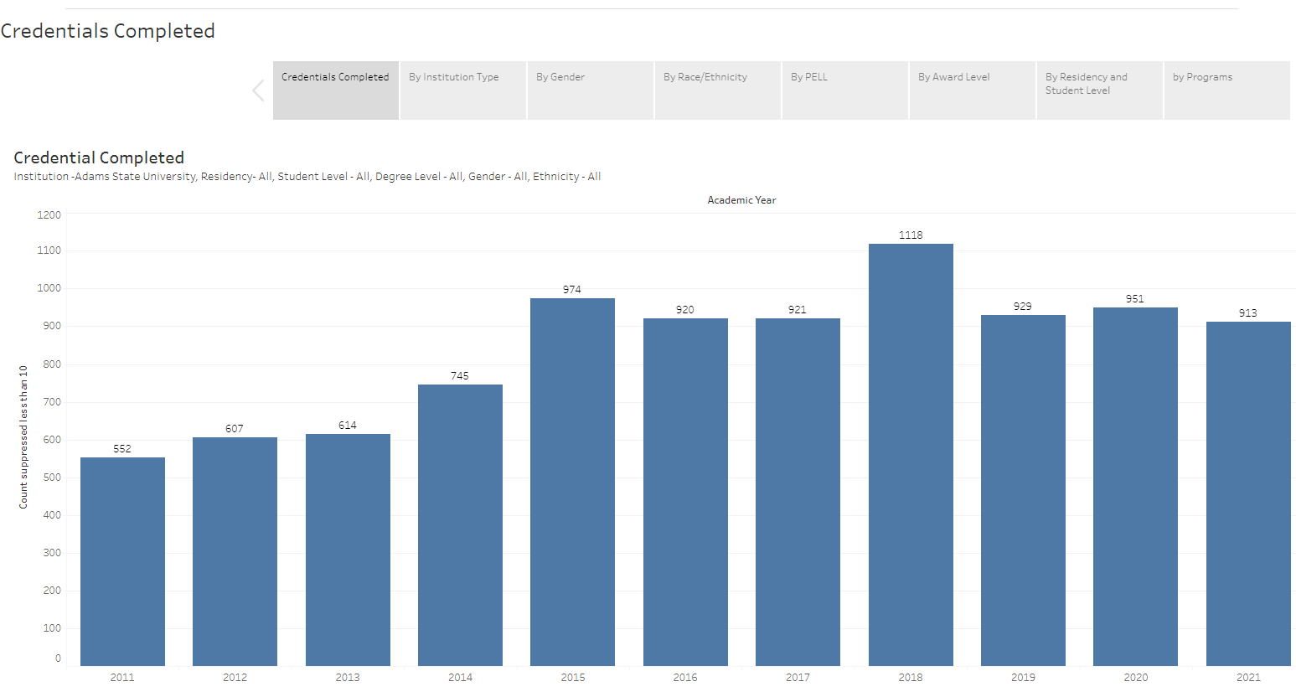Screen dimensions: 1296x697
Task: Click the 2021 x-axis year label
Action: (1248, 677)
